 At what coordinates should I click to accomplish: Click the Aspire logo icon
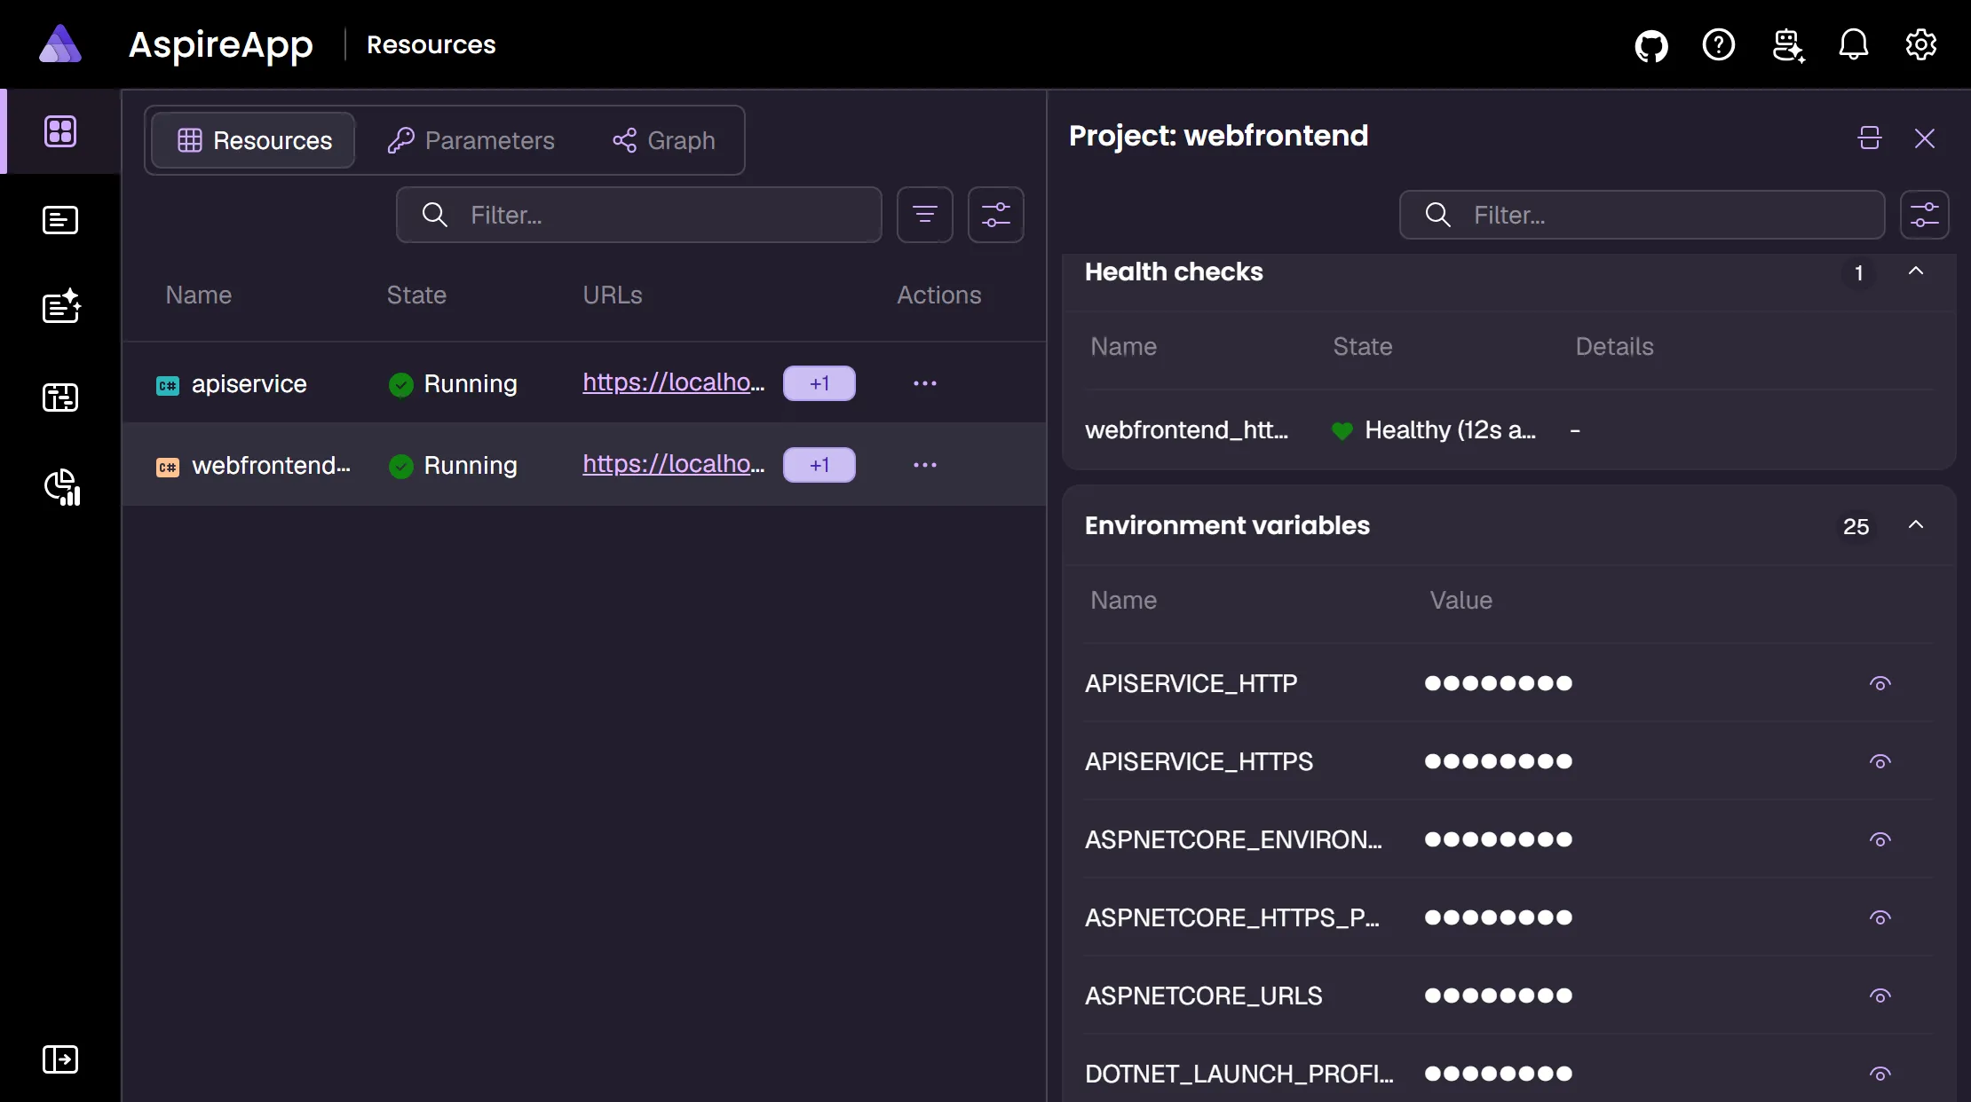coord(60,44)
